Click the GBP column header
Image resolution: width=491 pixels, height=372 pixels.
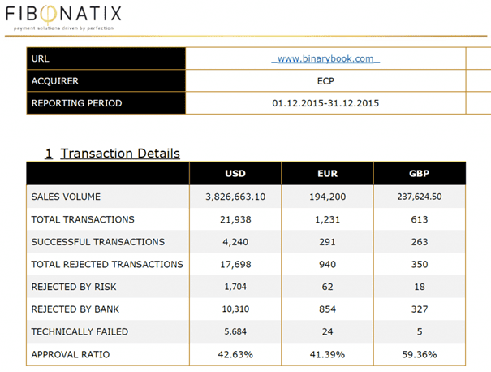click(420, 173)
